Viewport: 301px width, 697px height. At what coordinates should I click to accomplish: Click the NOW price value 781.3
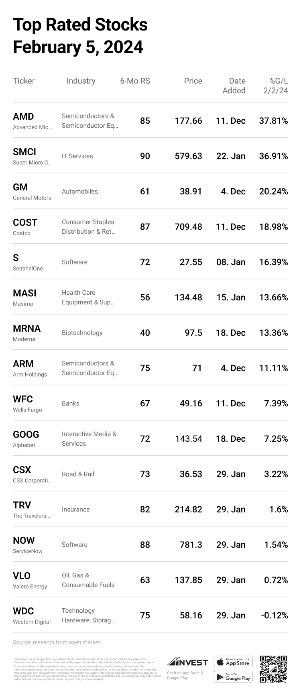pos(191,545)
